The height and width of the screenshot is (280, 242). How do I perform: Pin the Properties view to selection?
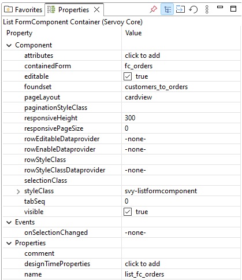pos(153,9)
